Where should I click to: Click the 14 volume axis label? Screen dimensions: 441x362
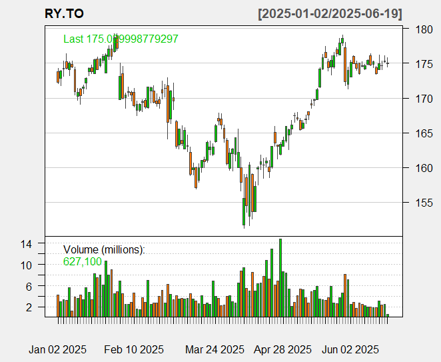[26, 244]
